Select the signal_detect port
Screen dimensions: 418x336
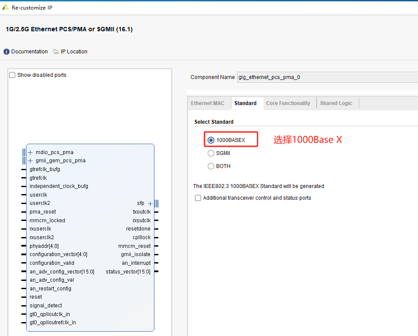point(46,306)
